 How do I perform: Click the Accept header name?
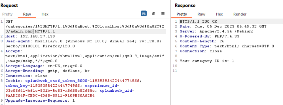tap(13, 51)
